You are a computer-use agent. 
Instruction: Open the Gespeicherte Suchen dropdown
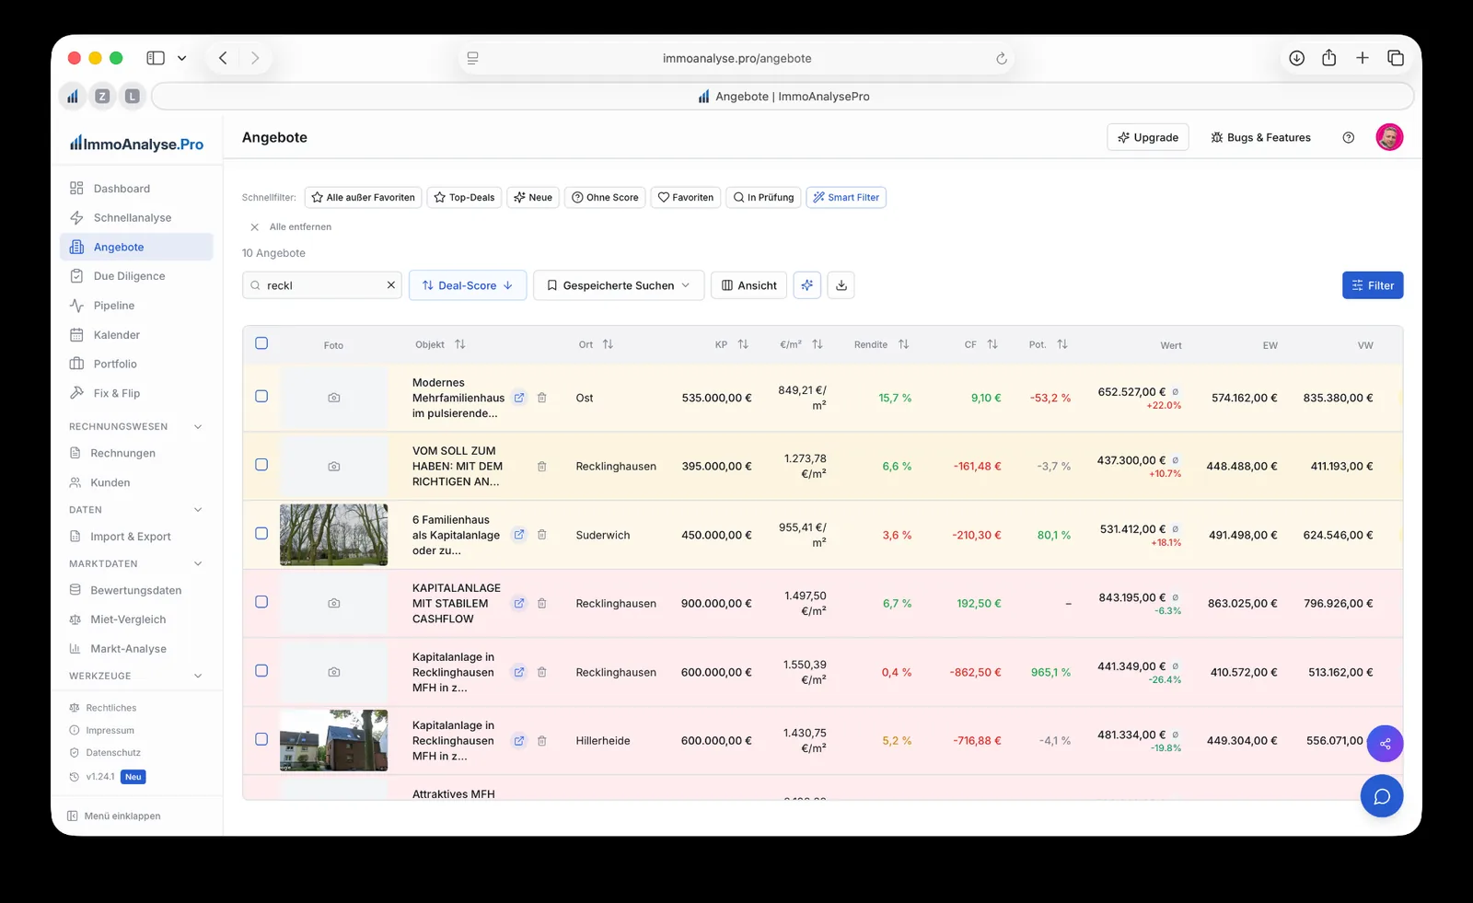(x=619, y=285)
